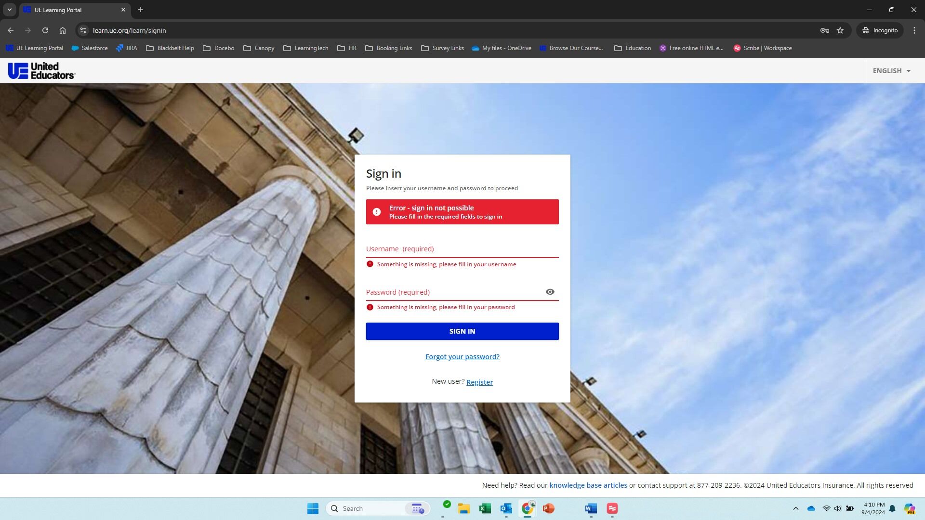925x520 pixels.
Task: Open Wi-Fi network settings in tray
Action: click(826, 508)
